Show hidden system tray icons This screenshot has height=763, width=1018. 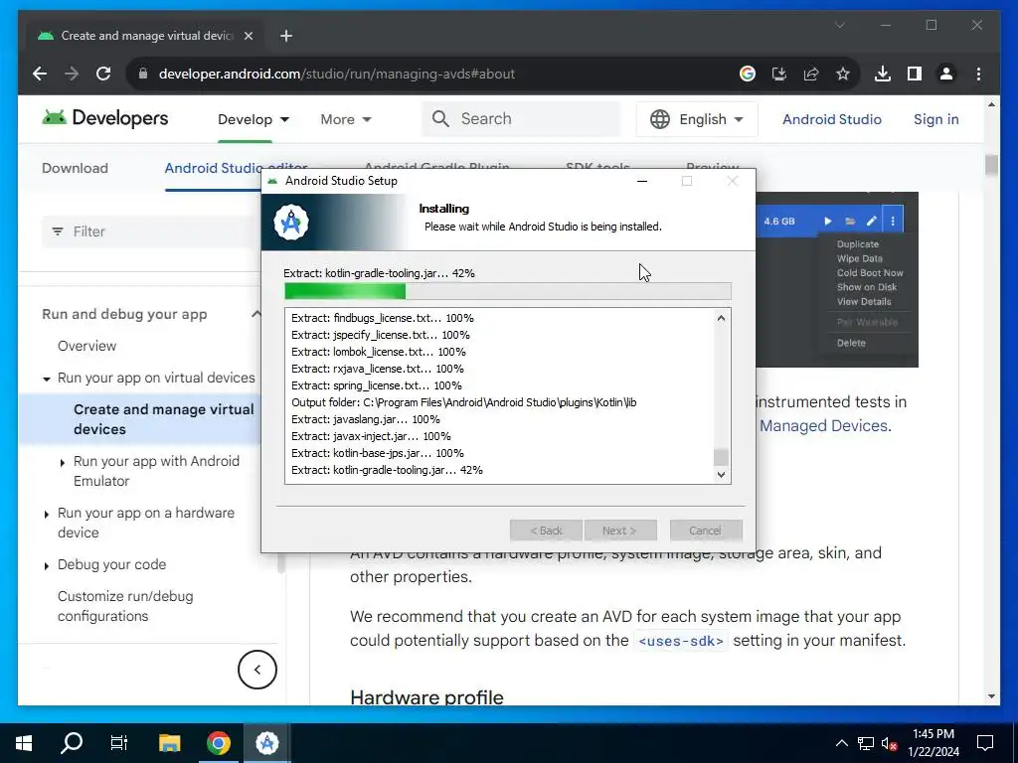[x=841, y=743]
